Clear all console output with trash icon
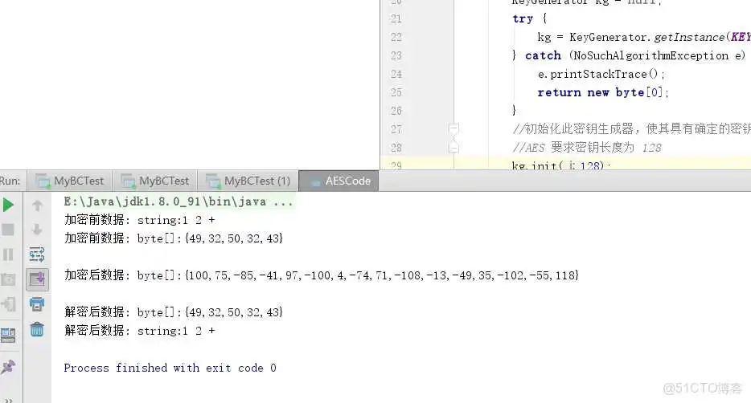The image size is (751, 403). (37, 329)
